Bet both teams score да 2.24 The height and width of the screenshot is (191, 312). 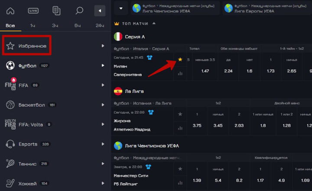[x=228, y=66]
